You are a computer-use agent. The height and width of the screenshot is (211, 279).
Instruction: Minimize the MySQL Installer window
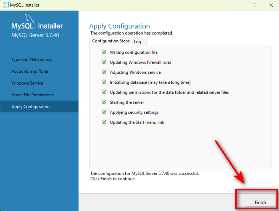coord(238,5)
